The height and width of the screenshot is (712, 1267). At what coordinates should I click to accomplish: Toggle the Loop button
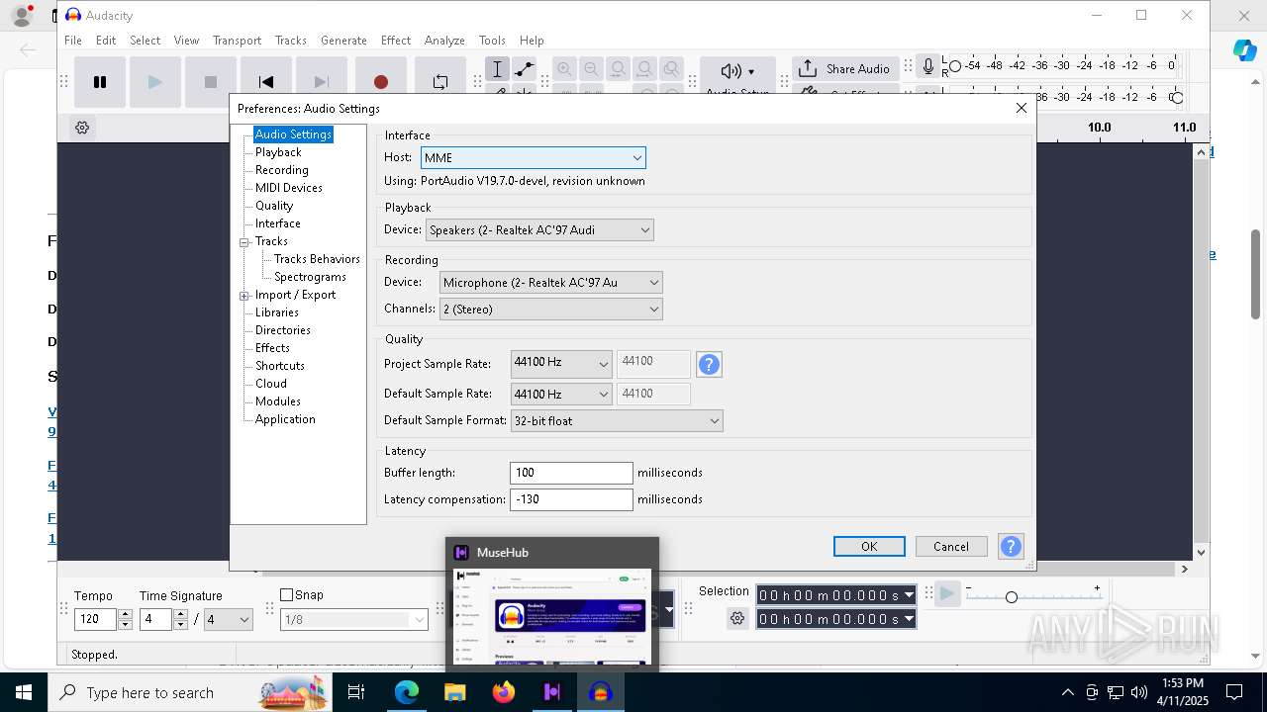[440, 82]
